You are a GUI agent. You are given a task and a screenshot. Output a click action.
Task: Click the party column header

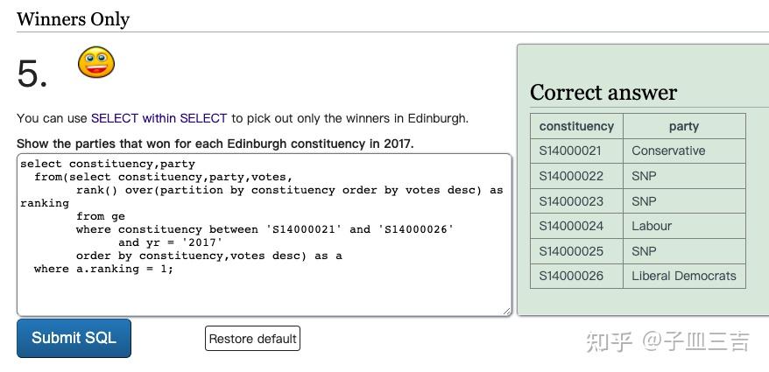coord(683,126)
